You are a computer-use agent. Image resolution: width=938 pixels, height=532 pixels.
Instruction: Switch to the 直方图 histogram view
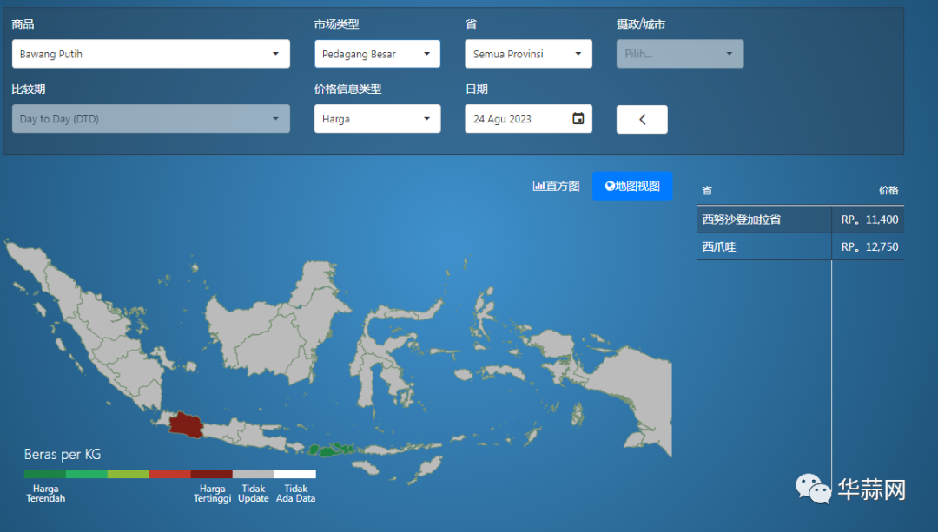(557, 186)
